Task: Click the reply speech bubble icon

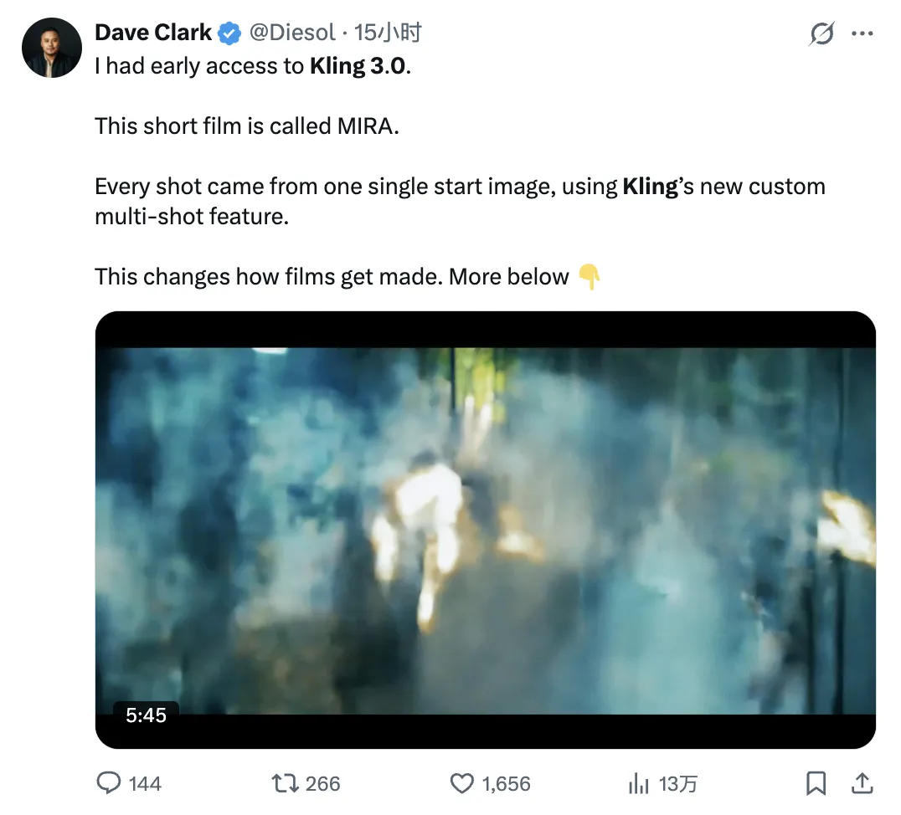Action: (x=109, y=783)
